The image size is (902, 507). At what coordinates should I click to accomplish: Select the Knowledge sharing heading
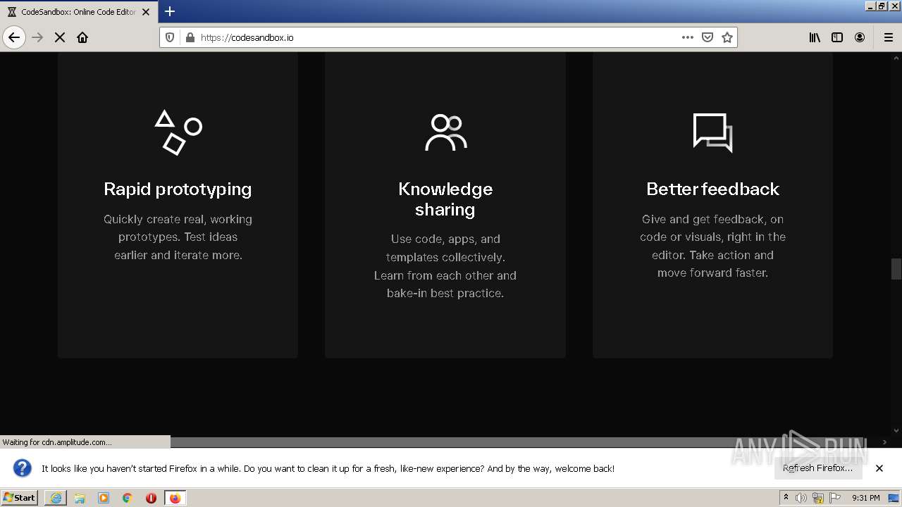tap(445, 199)
